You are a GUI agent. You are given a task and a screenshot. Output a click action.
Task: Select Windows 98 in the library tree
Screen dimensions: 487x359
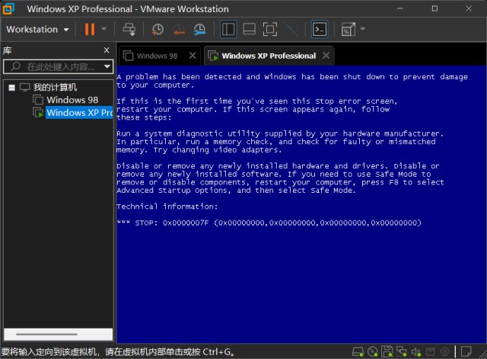click(x=72, y=100)
